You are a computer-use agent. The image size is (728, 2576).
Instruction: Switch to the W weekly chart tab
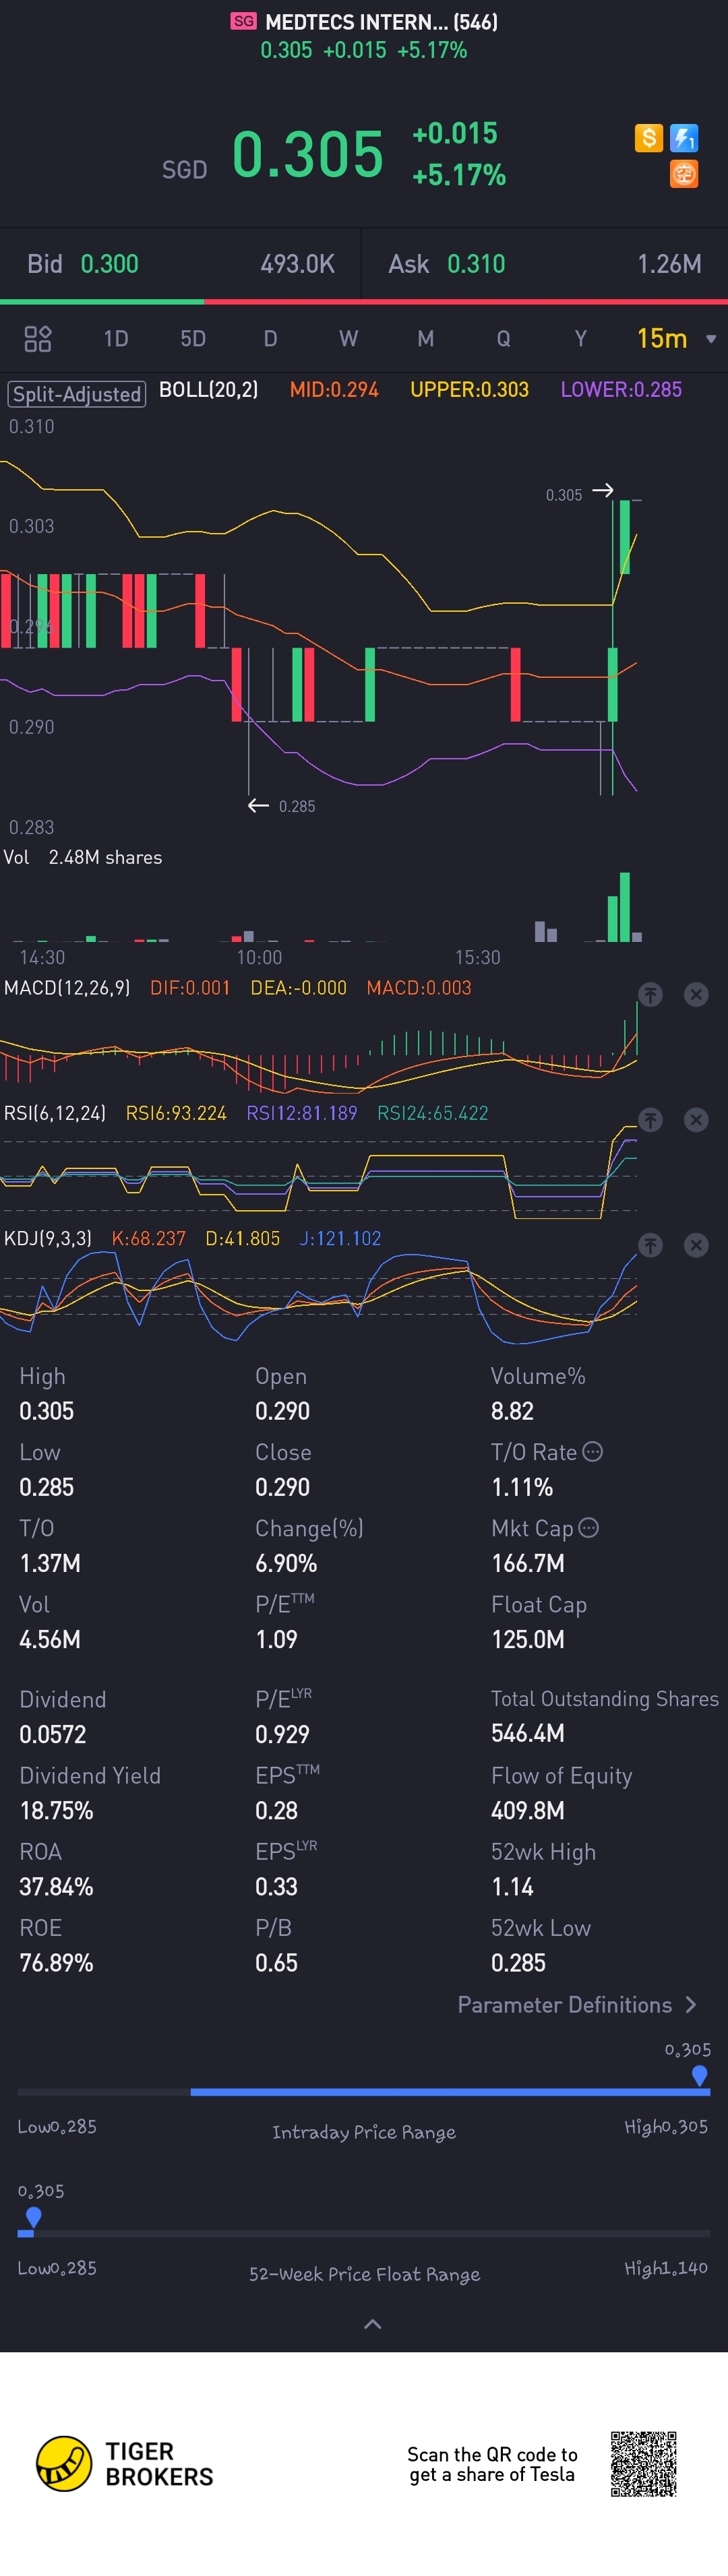pos(348,339)
